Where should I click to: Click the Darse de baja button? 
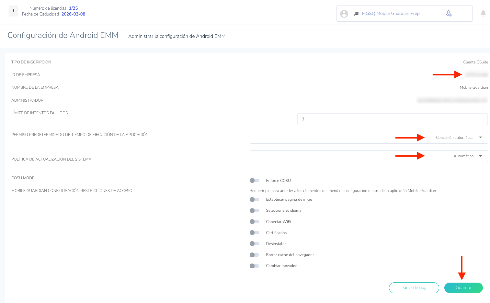[414, 288]
